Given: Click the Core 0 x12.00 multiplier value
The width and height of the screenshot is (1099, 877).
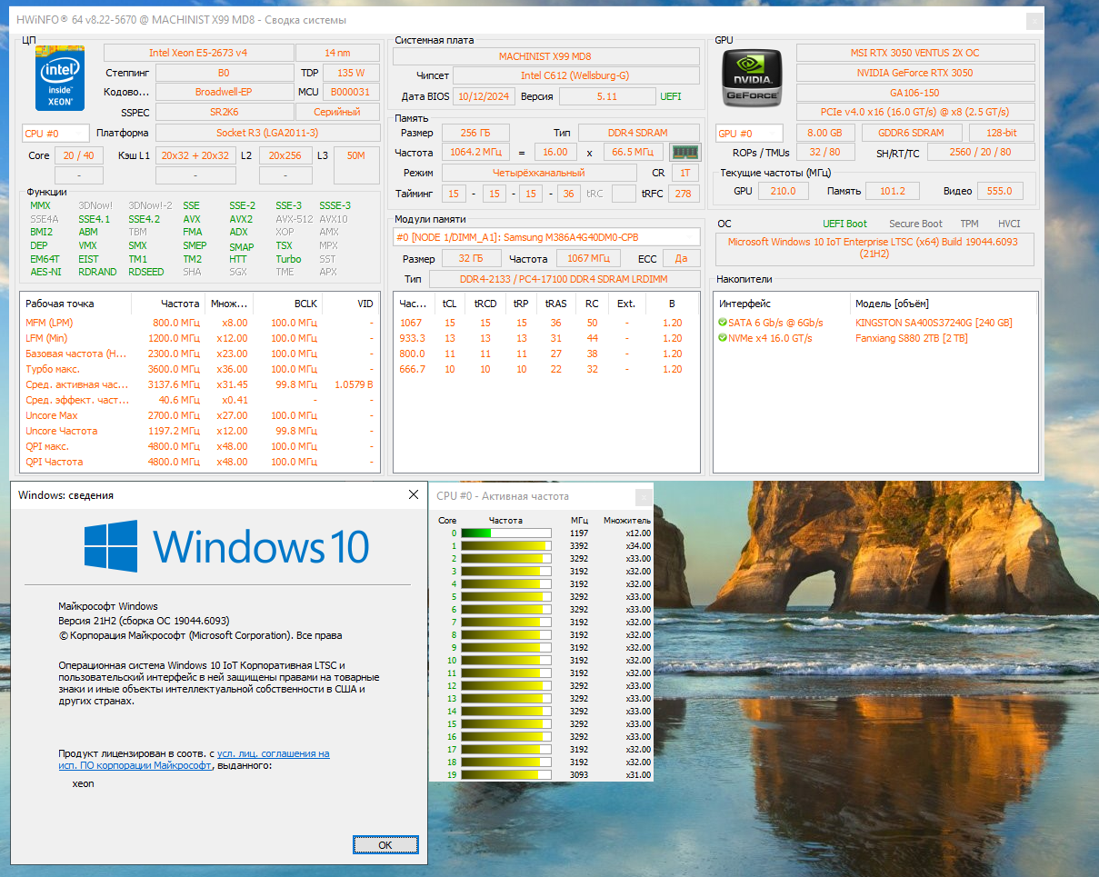Looking at the screenshot, I should 638,533.
